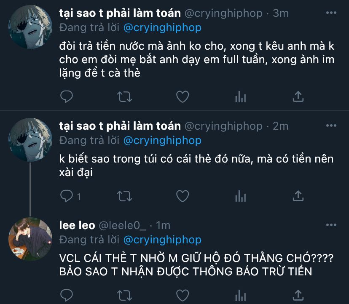Open lee leo display name profile
Screen dimensions: 349x304
(x=77, y=226)
